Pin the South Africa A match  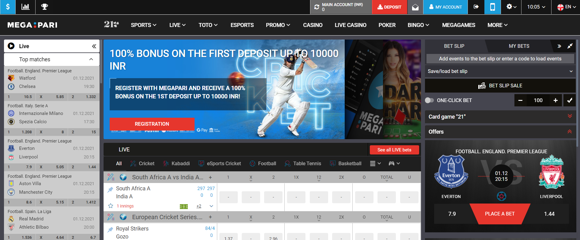pyautogui.click(x=110, y=190)
